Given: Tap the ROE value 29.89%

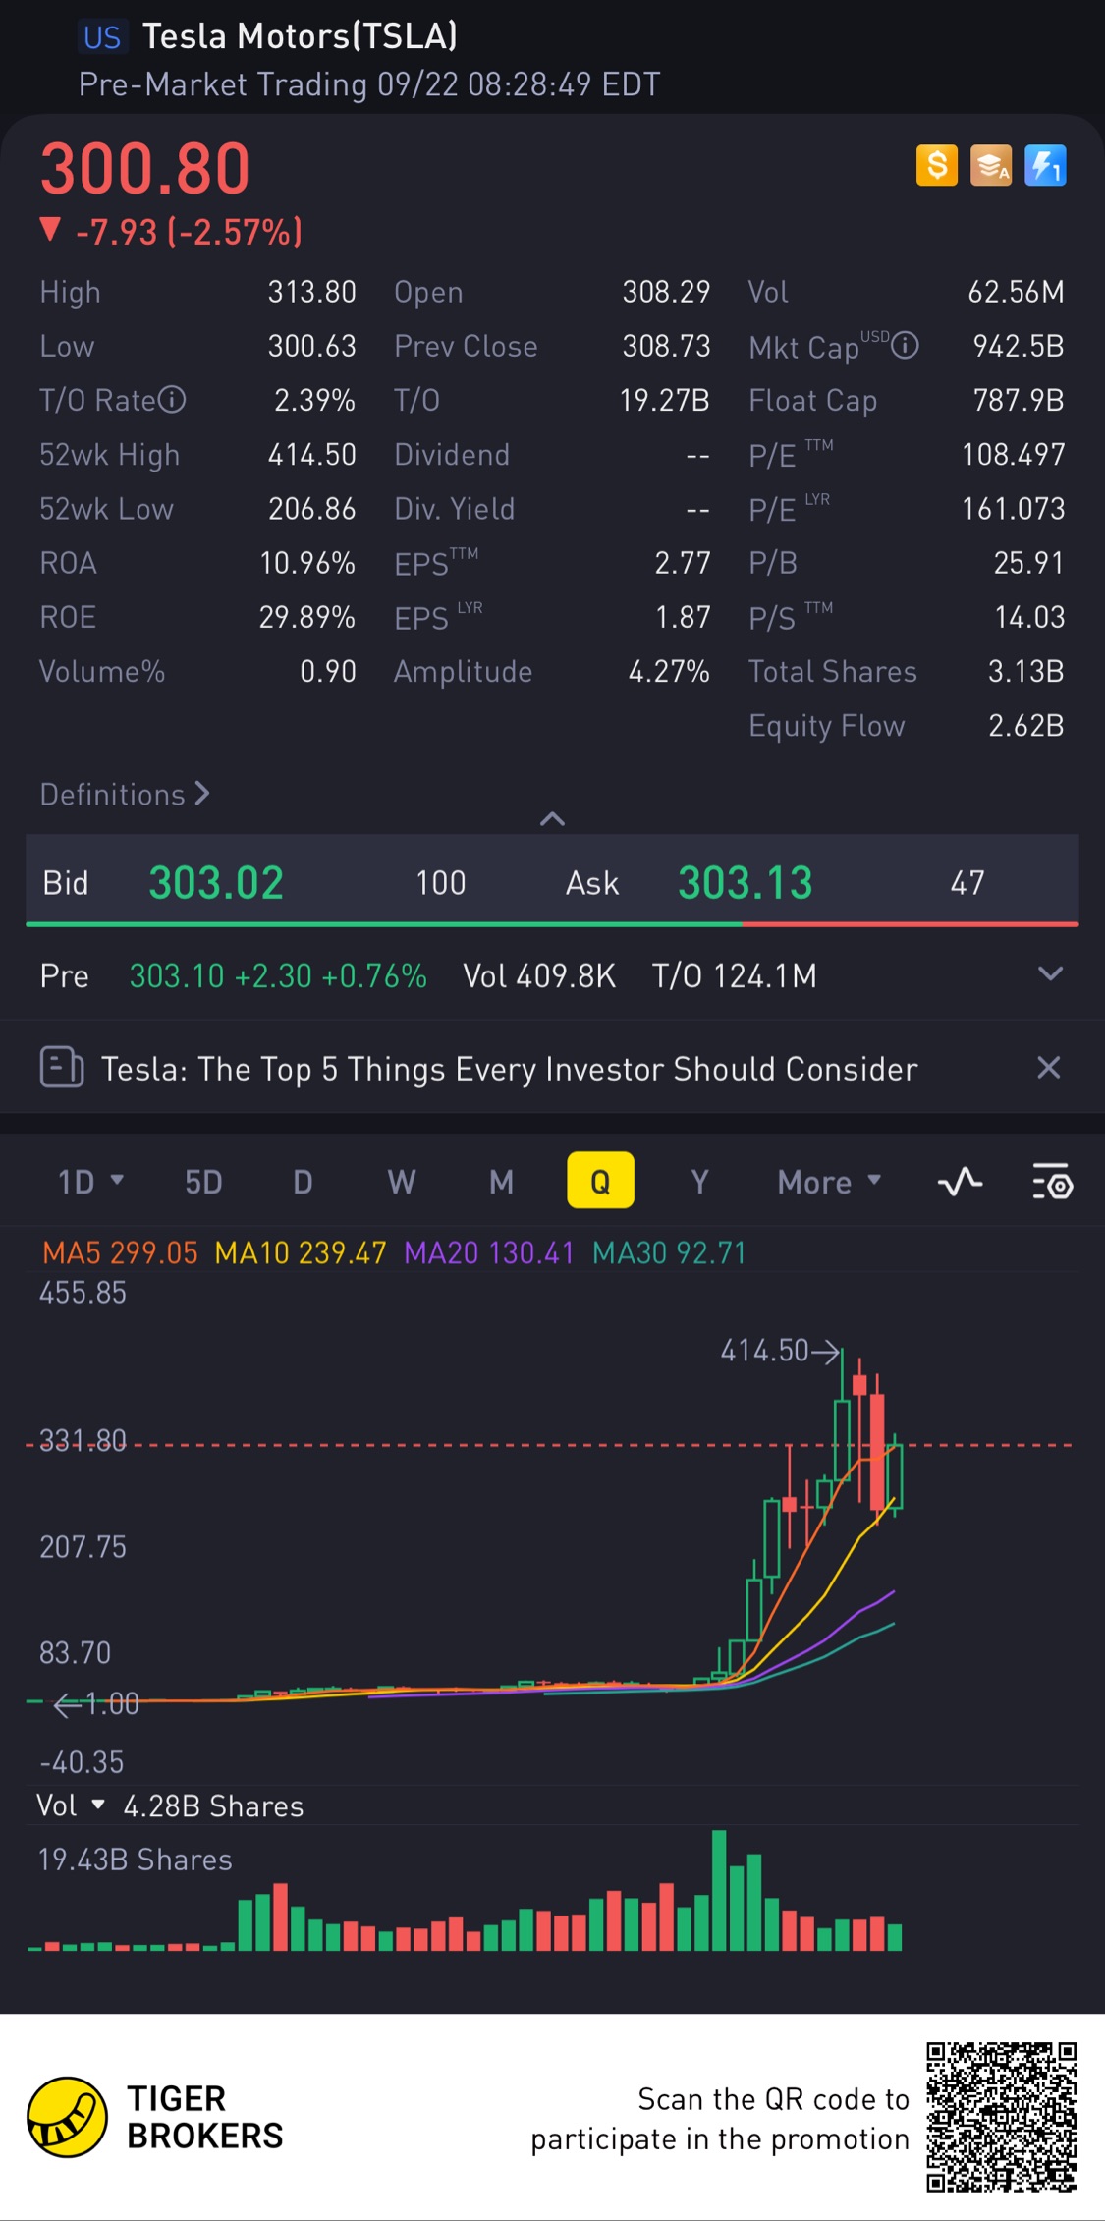Looking at the screenshot, I should tap(306, 617).
